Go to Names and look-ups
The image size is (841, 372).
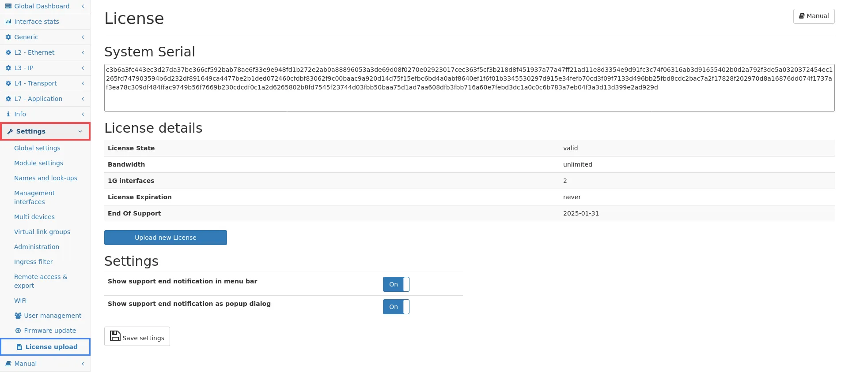click(45, 178)
